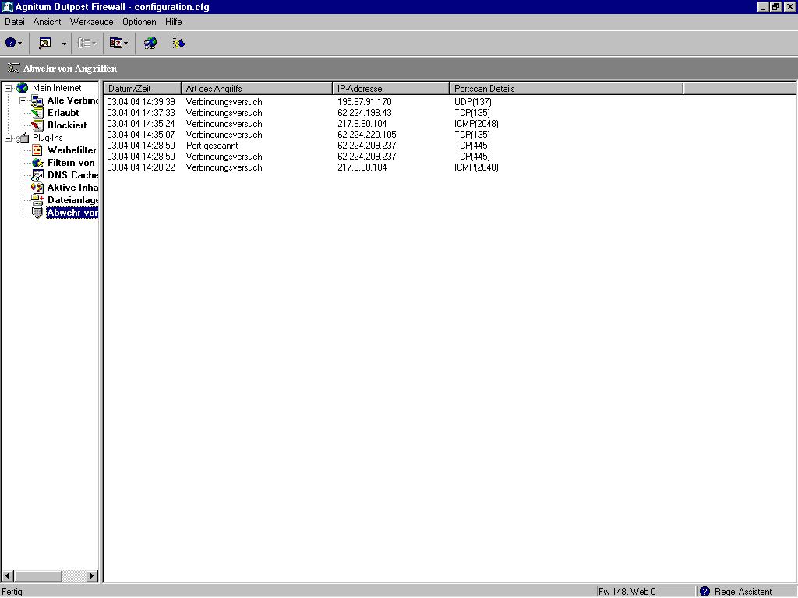Click Regel Assistent in status bar

743,592
